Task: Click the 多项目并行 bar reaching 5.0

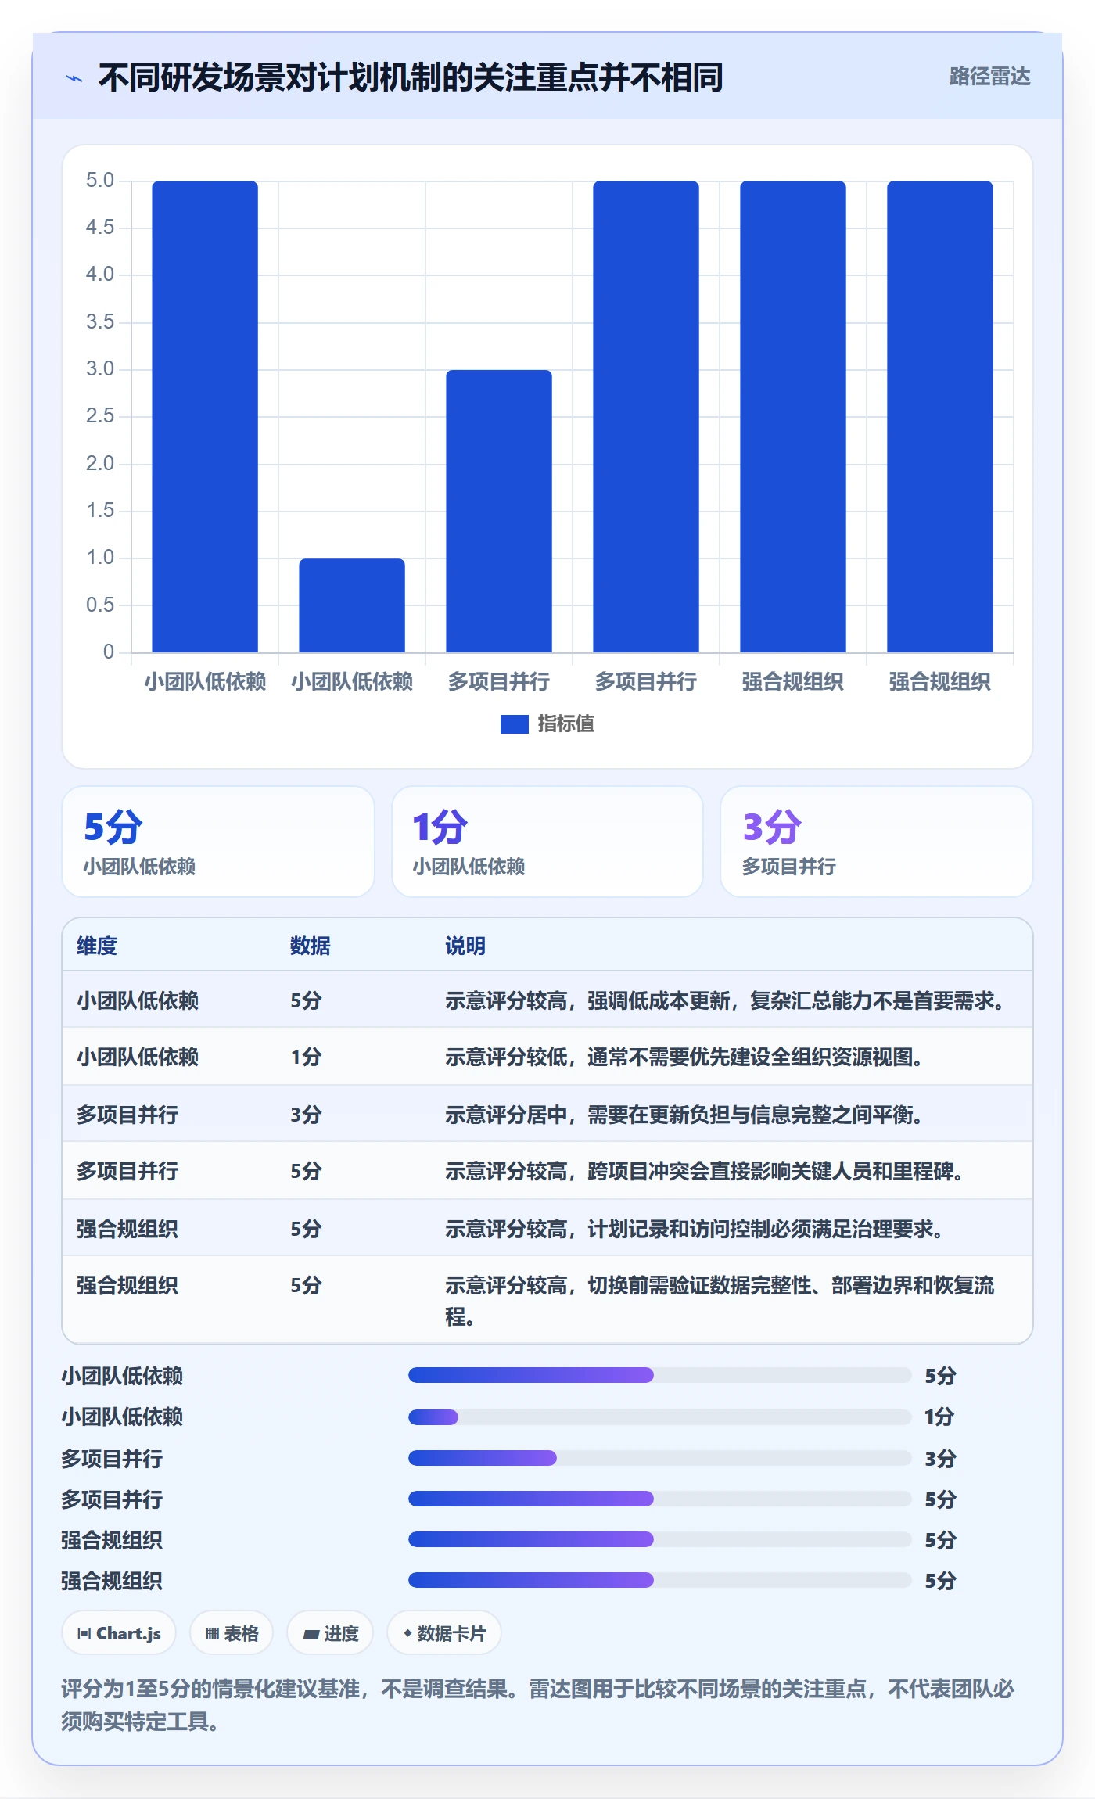Action: [646, 416]
